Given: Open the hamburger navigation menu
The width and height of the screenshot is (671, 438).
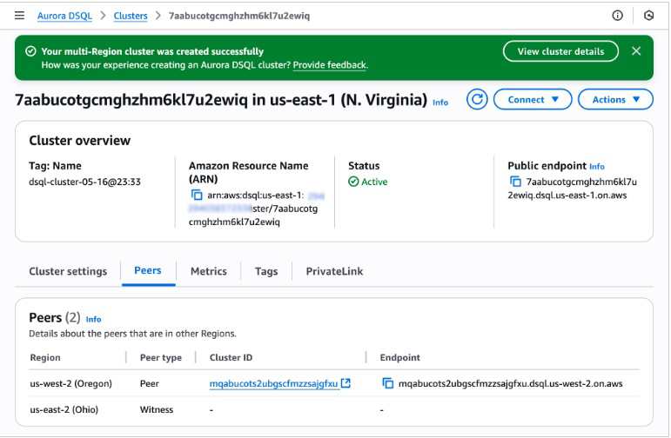Looking at the screenshot, I should 19,16.
